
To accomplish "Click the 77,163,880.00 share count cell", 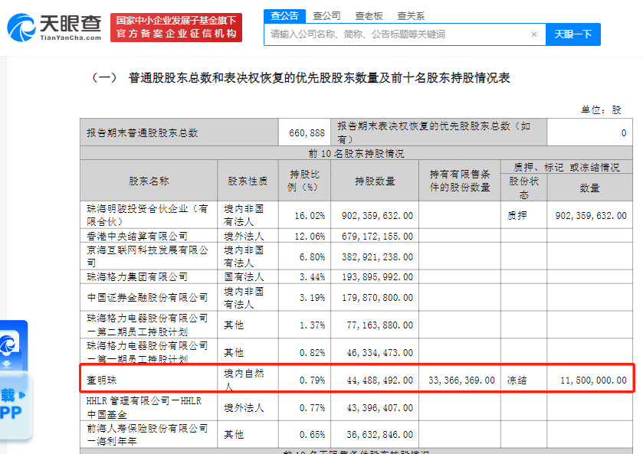I will tap(375, 325).
